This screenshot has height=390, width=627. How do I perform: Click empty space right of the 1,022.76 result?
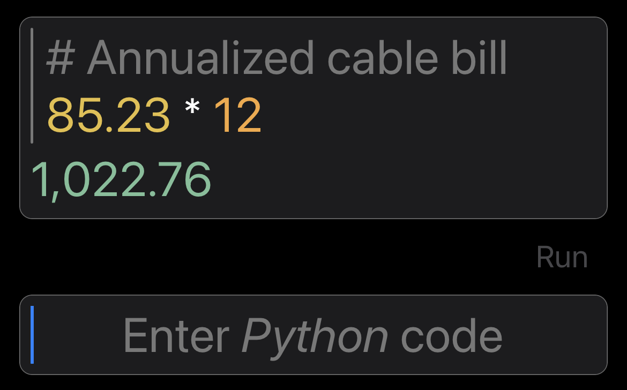400,181
